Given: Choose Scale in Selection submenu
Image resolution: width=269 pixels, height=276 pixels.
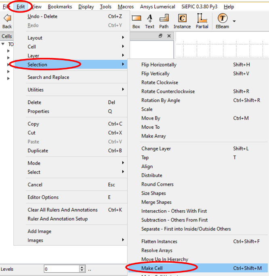Looking at the screenshot, I should click(x=198, y=109).
